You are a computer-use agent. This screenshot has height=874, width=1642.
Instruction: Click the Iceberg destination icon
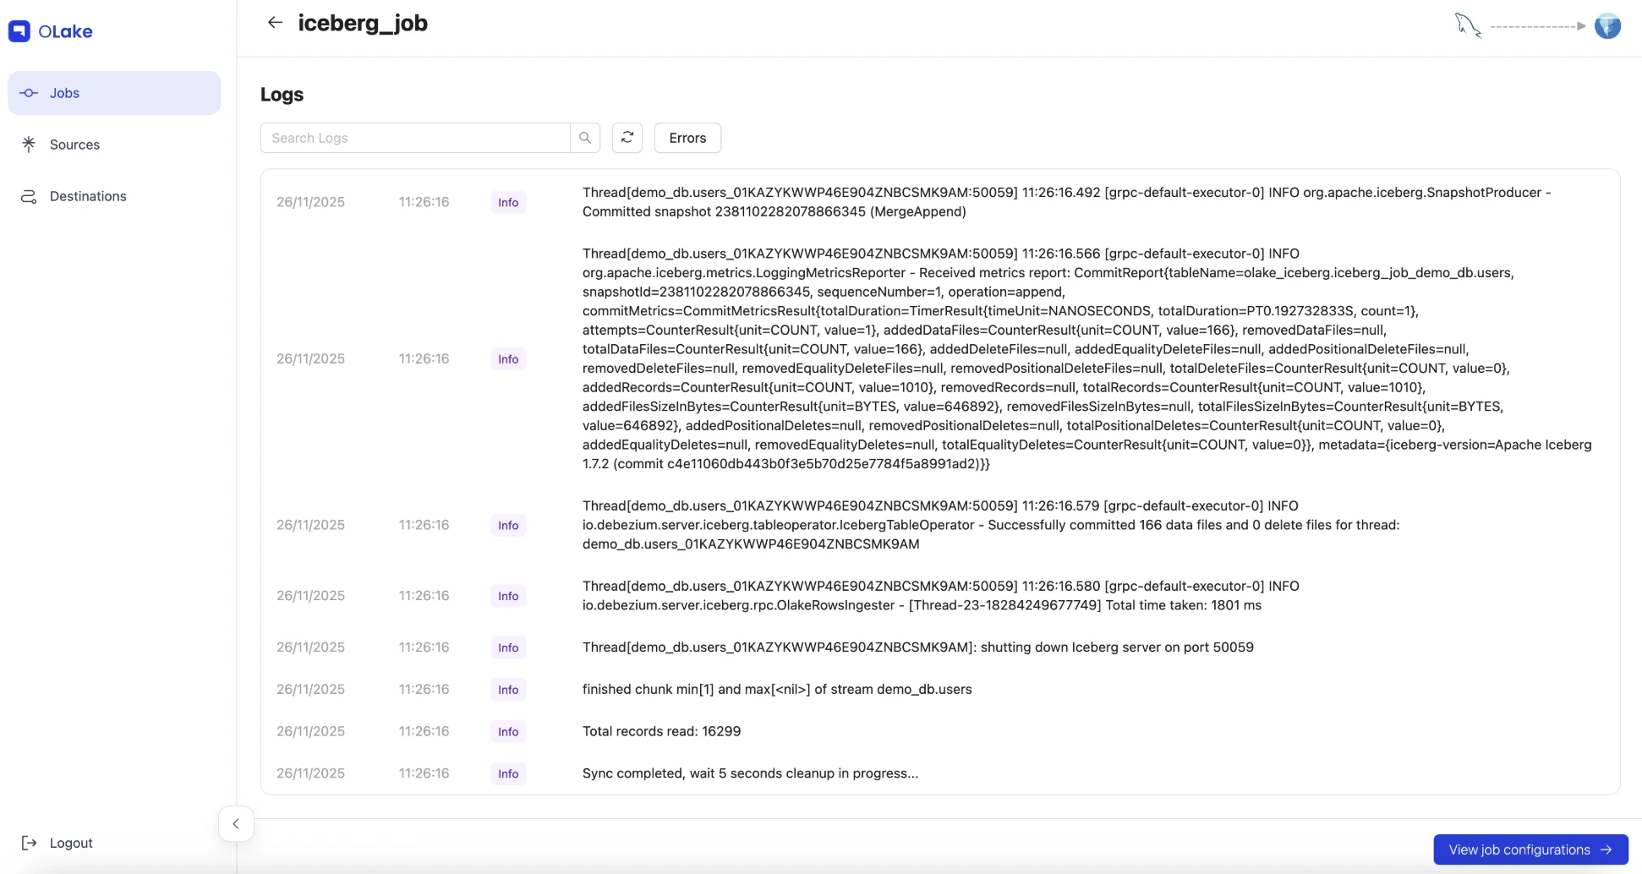[1608, 26]
